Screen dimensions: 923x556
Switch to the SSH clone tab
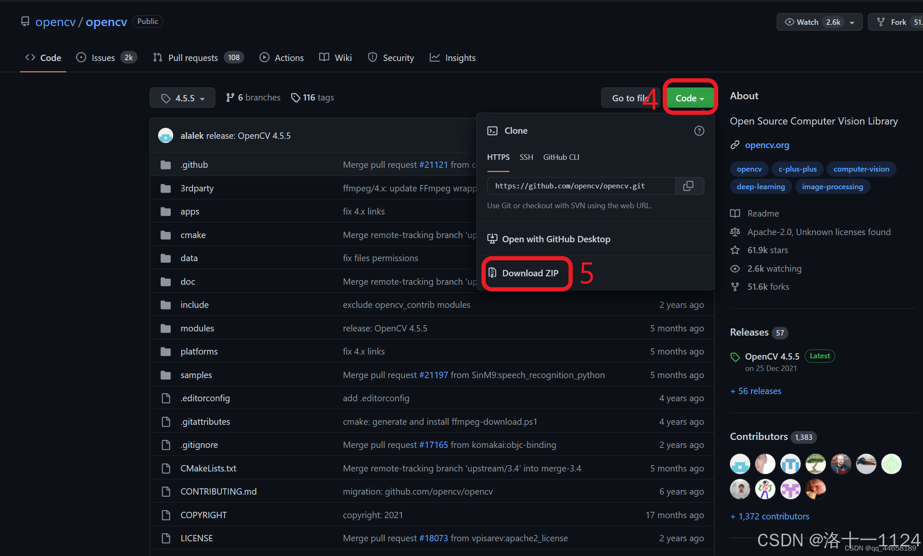tap(526, 157)
